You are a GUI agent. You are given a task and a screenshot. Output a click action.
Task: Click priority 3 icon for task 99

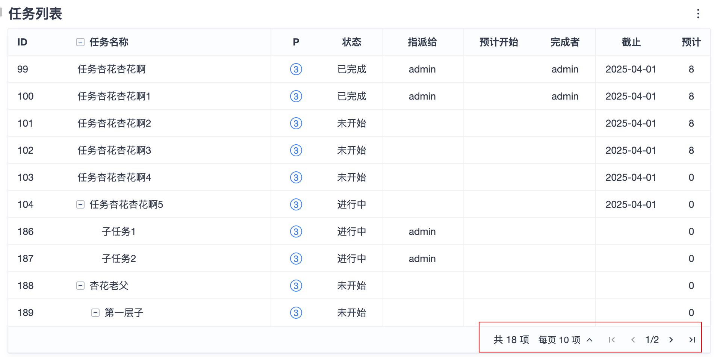point(296,69)
